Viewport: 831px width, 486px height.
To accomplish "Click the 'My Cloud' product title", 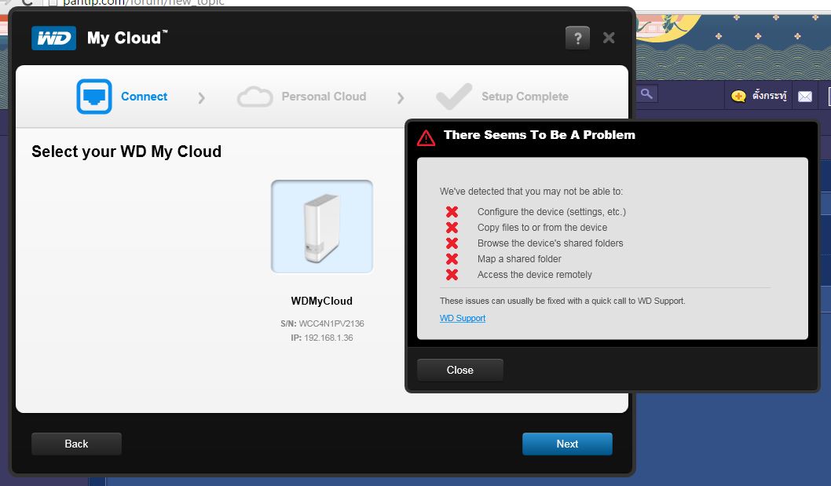I will 127,38.
